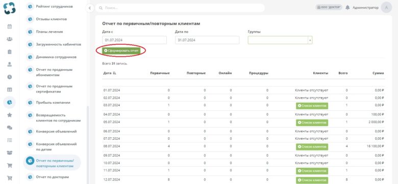Click the 16 100,00 ₽ sum cell

pos(375,146)
